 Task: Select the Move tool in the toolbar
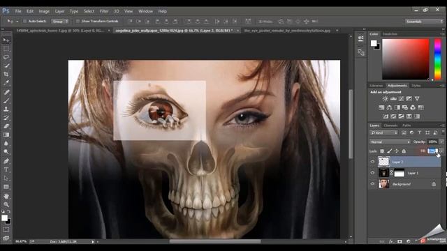pyautogui.click(x=6, y=40)
